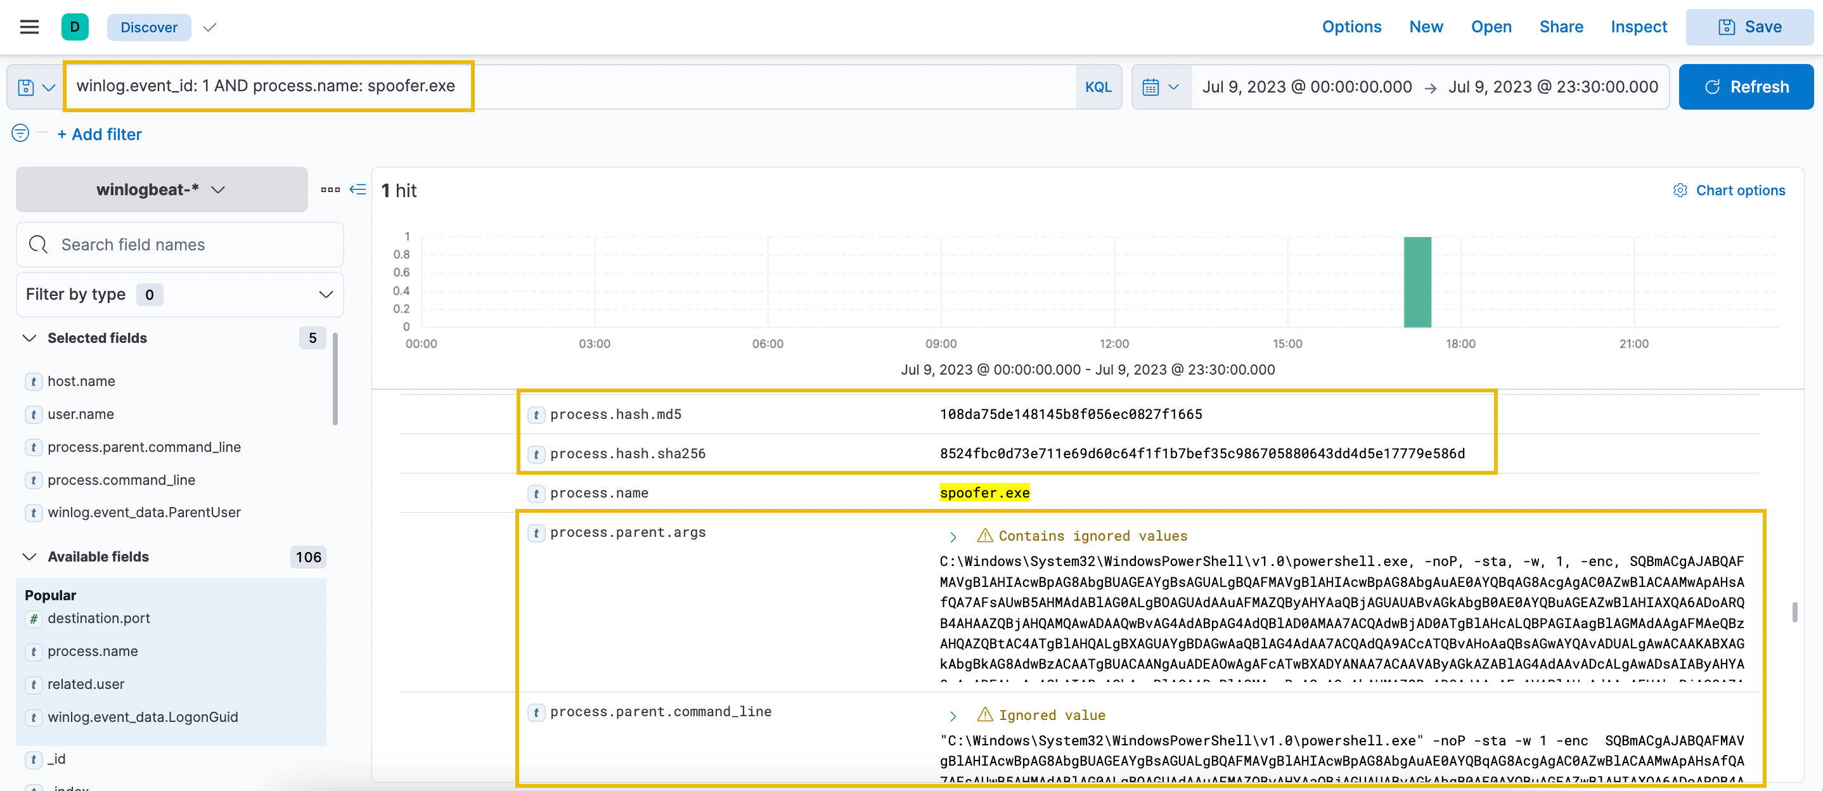1823x791 pixels.
Task: Click the green histogram bar
Action: [1417, 281]
